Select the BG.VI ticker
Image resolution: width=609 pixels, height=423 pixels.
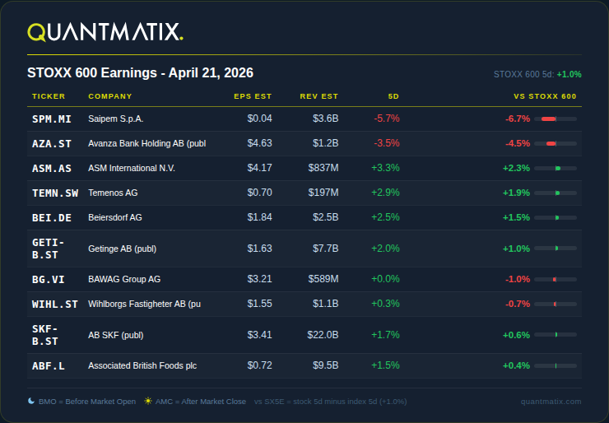click(49, 279)
